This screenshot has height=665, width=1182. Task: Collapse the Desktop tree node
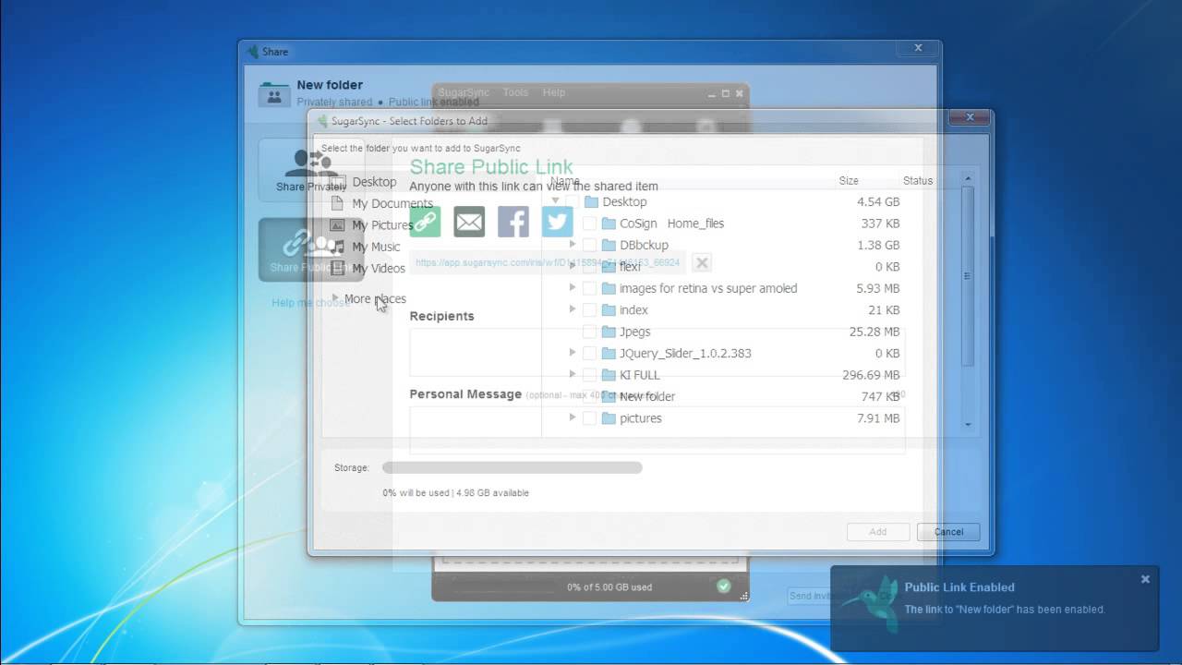click(x=555, y=200)
